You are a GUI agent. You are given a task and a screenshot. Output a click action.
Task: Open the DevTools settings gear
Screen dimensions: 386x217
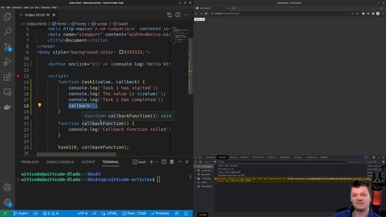pos(374,157)
